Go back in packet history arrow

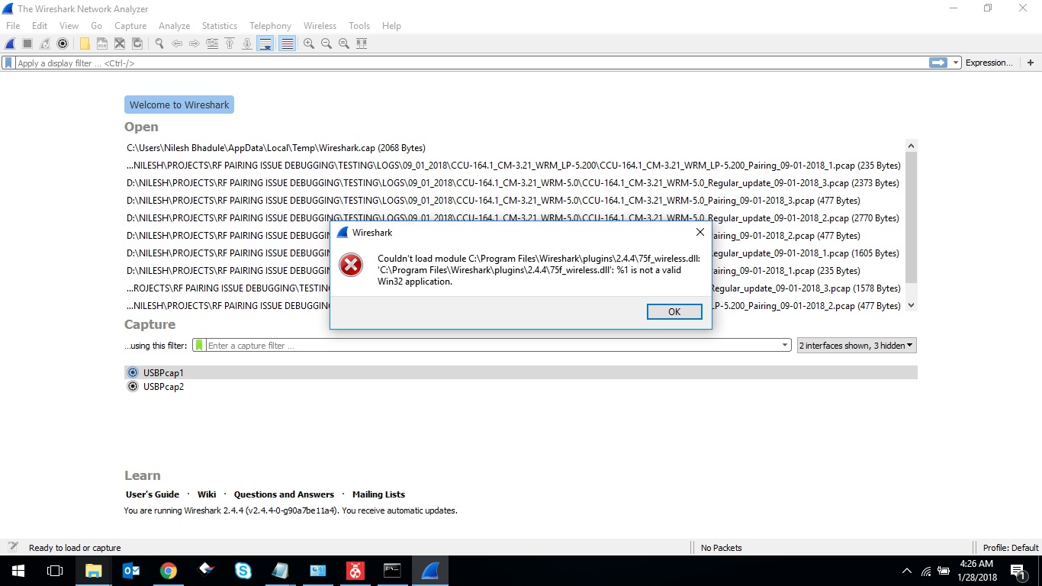click(177, 43)
